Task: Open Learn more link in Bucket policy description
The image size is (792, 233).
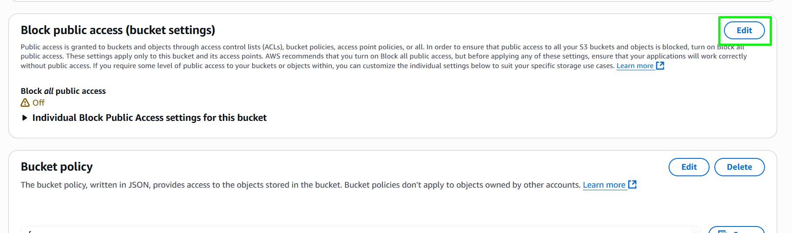Action: click(x=604, y=185)
